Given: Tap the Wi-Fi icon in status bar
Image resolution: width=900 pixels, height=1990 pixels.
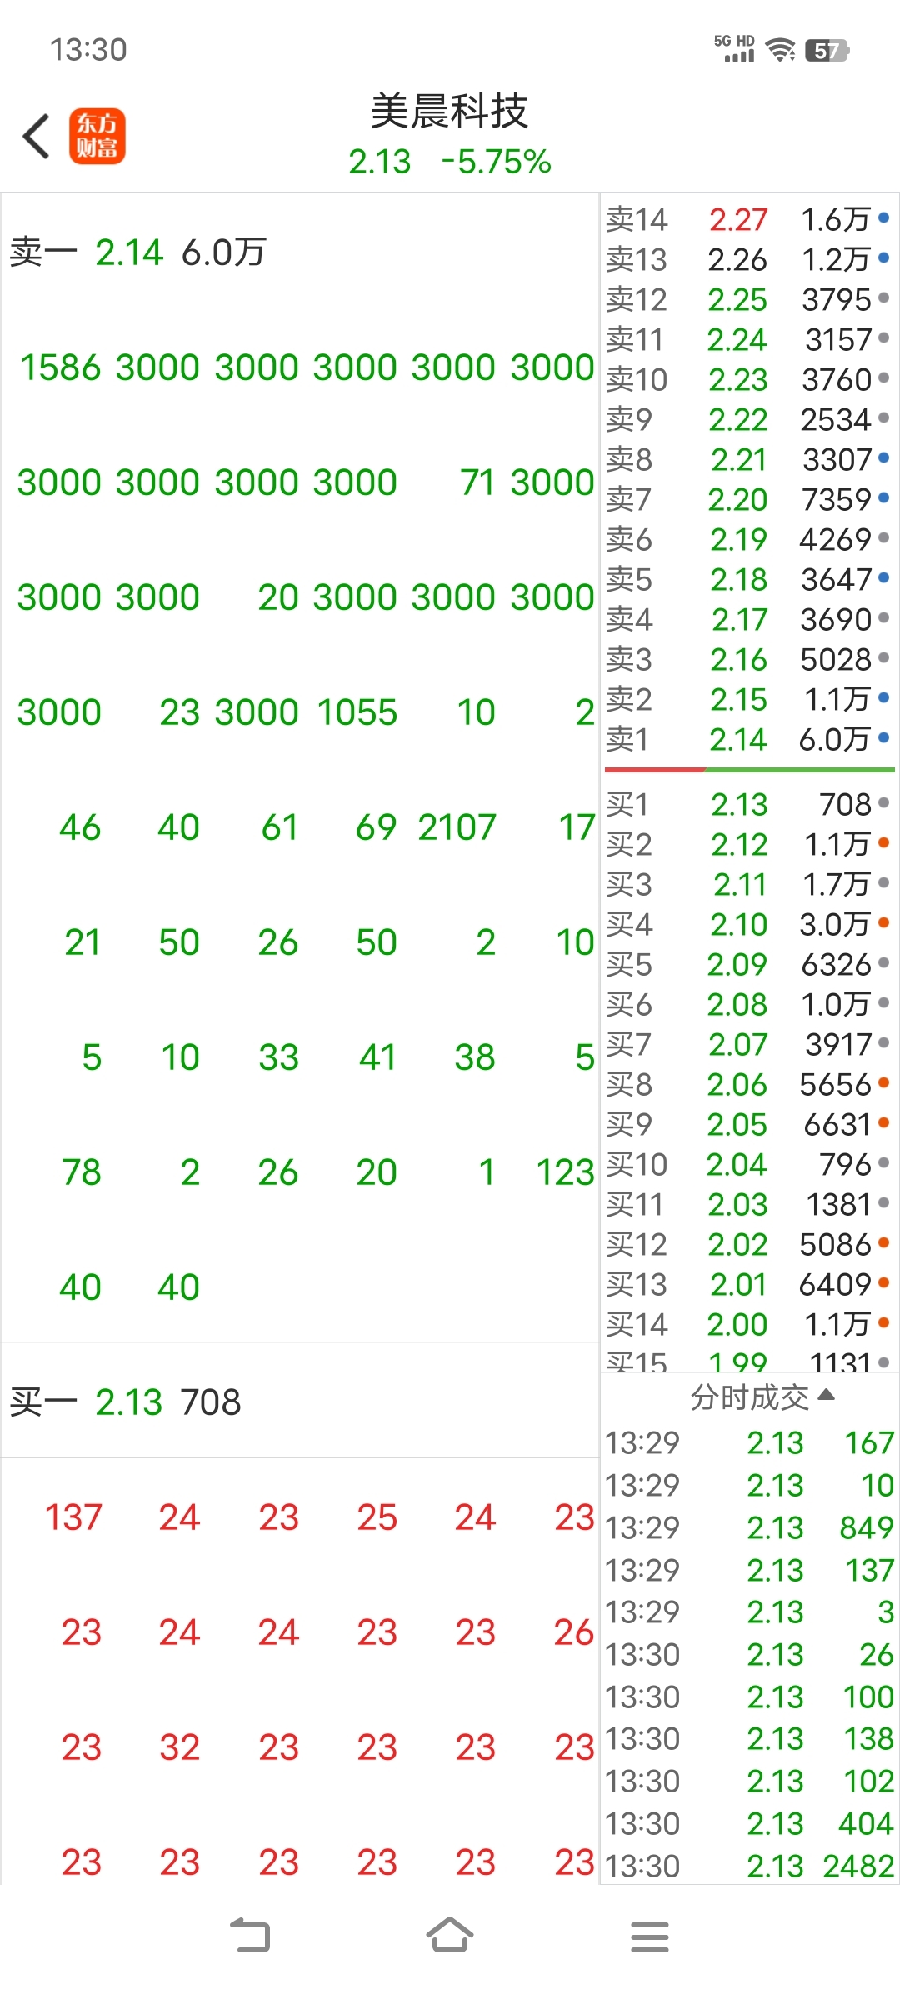Looking at the screenshot, I should [781, 50].
